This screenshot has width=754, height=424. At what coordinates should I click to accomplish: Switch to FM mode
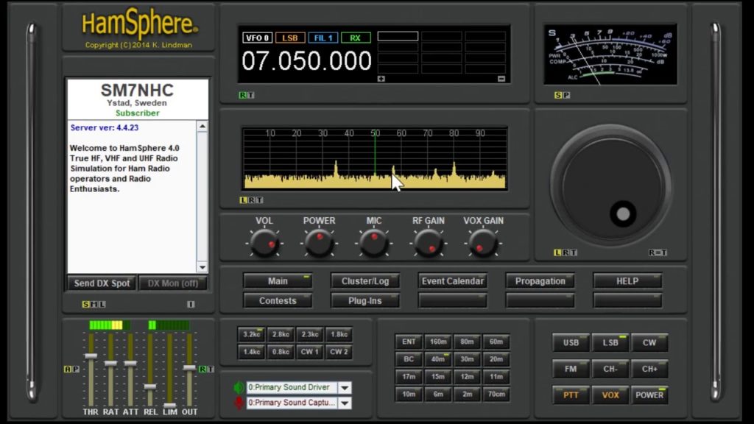click(x=571, y=370)
